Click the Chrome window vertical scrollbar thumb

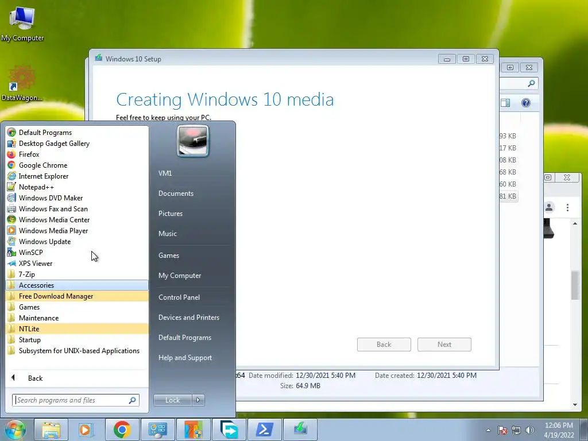pos(575,285)
